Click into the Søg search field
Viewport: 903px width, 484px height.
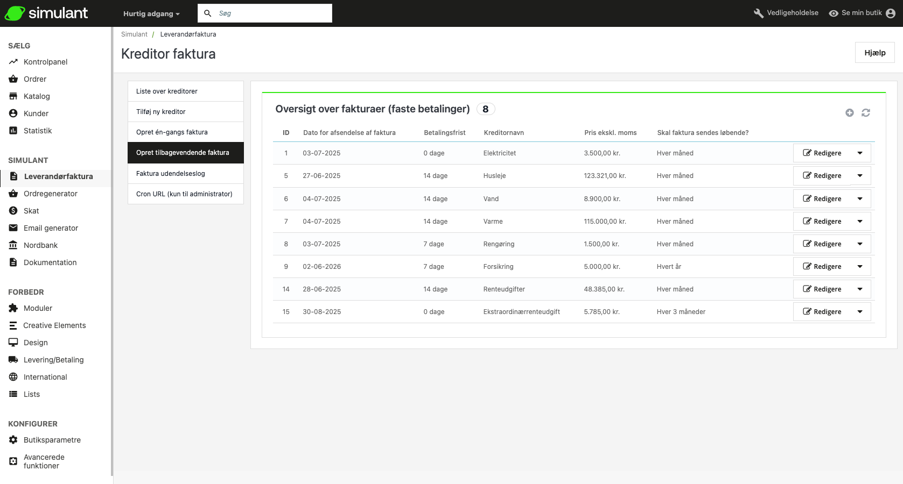(x=272, y=13)
